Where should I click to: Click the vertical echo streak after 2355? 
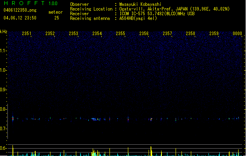[128, 119]
